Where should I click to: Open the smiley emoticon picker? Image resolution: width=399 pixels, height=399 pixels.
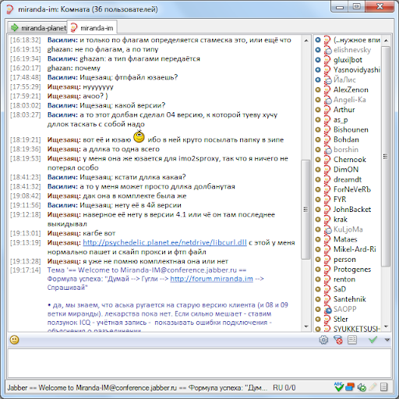coord(14,340)
